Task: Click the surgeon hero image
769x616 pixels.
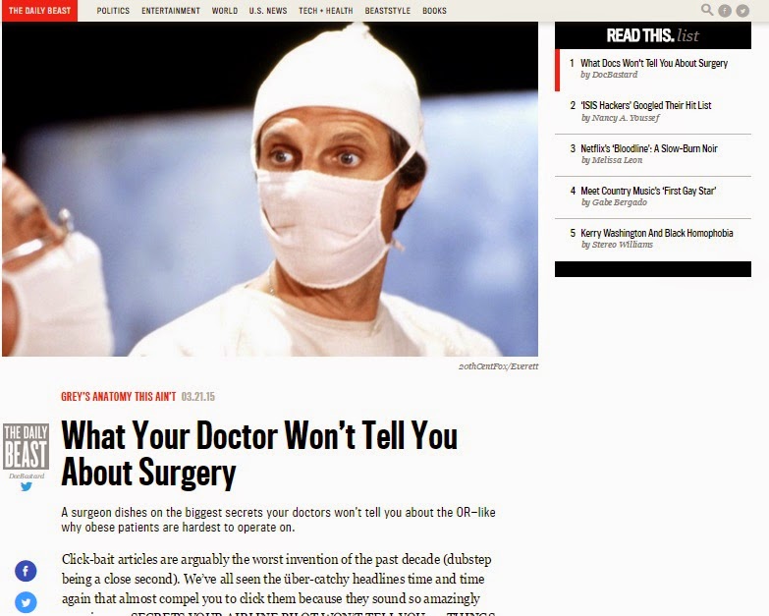Action: point(270,189)
